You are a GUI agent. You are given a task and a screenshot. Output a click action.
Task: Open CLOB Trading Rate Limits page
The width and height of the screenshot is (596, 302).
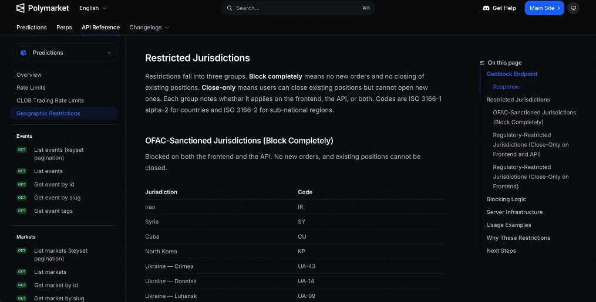point(50,100)
